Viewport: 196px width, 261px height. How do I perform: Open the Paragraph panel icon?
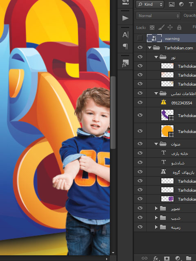click(x=125, y=46)
